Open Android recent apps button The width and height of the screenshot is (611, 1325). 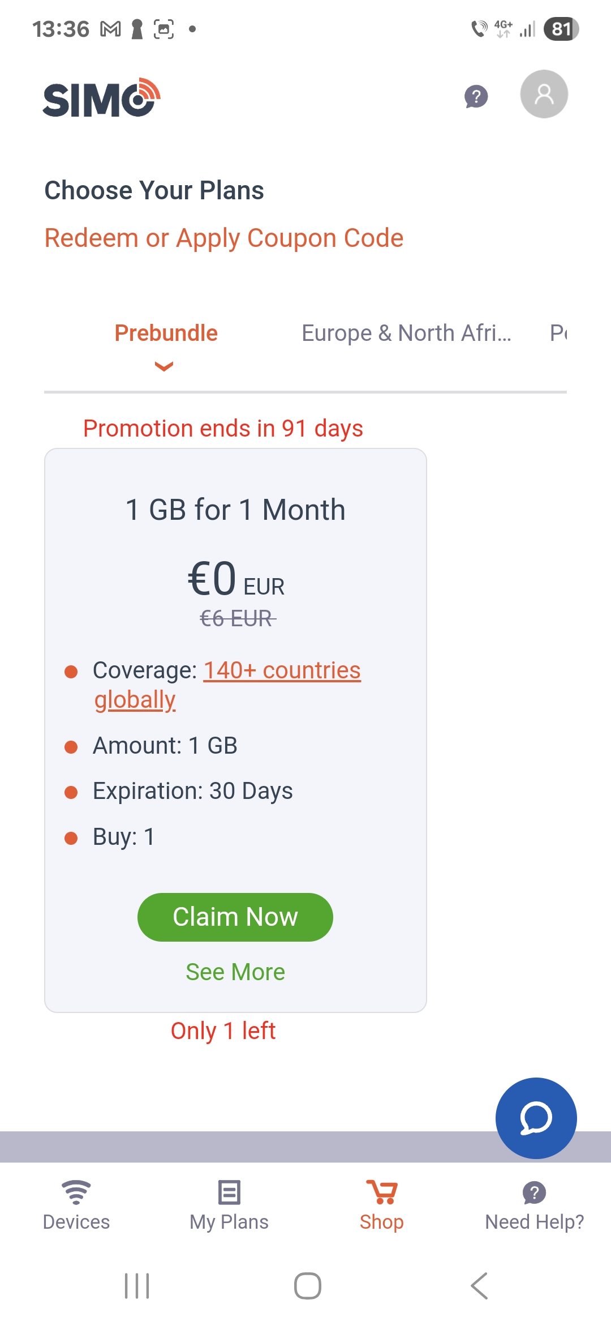(x=137, y=1286)
